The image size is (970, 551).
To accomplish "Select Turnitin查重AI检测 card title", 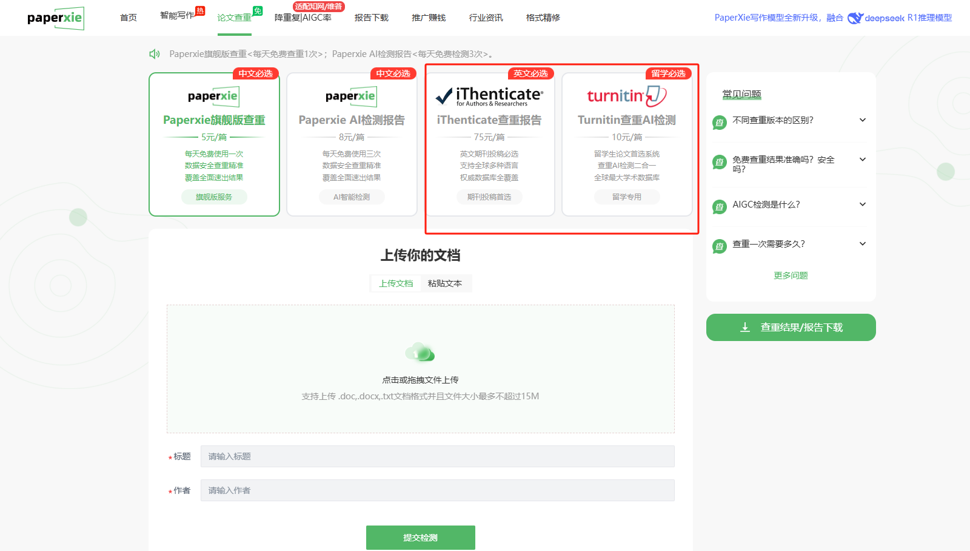I will (x=627, y=120).
